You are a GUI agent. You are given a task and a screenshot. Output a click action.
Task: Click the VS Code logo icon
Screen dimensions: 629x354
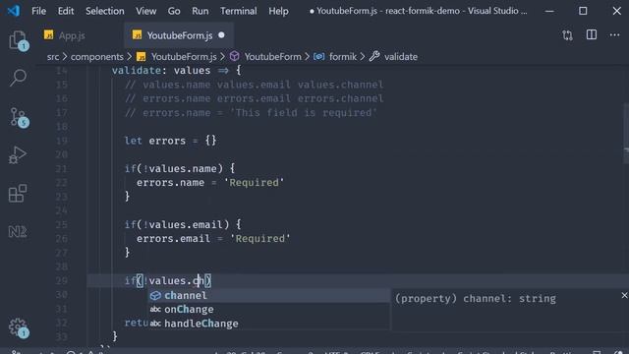click(x=13, y=11)
